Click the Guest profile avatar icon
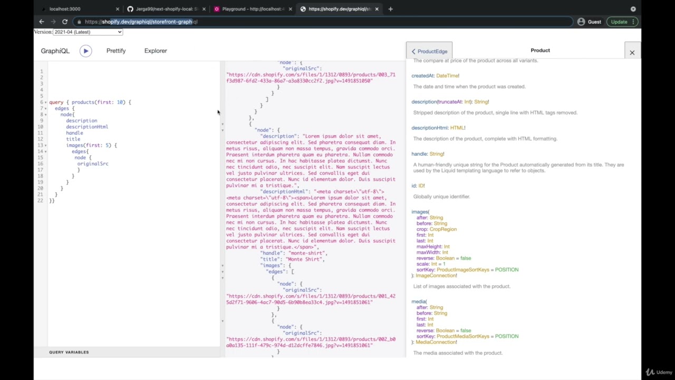 pos(581,22)
